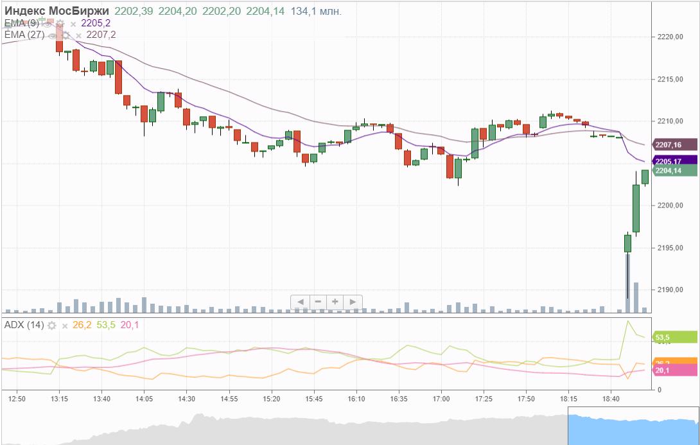Toggle visibility of the EMA (9) indicator

[x=47, y=23]
